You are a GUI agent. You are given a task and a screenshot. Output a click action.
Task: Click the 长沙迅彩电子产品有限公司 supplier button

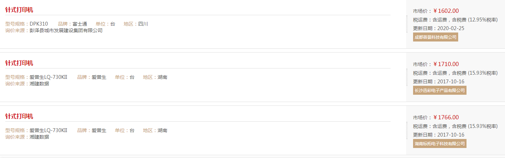(x=440, y=90)
